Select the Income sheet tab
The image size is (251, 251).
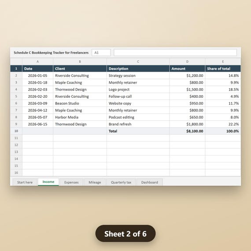click(48, 182)
